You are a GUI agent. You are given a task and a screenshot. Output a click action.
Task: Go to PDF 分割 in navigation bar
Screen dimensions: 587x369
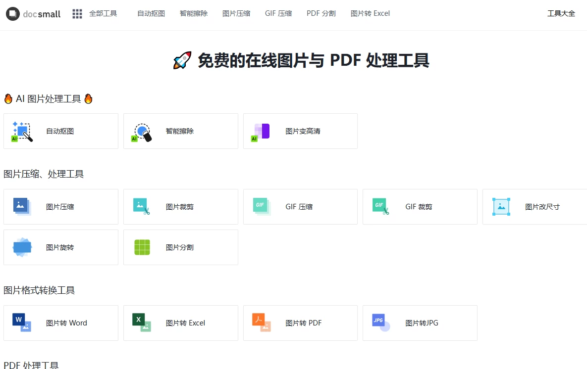pyautogui.click(x=321, y=14)
